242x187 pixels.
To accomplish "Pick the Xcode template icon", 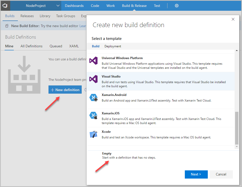I will pyautogui.click(x=93, y=134).
